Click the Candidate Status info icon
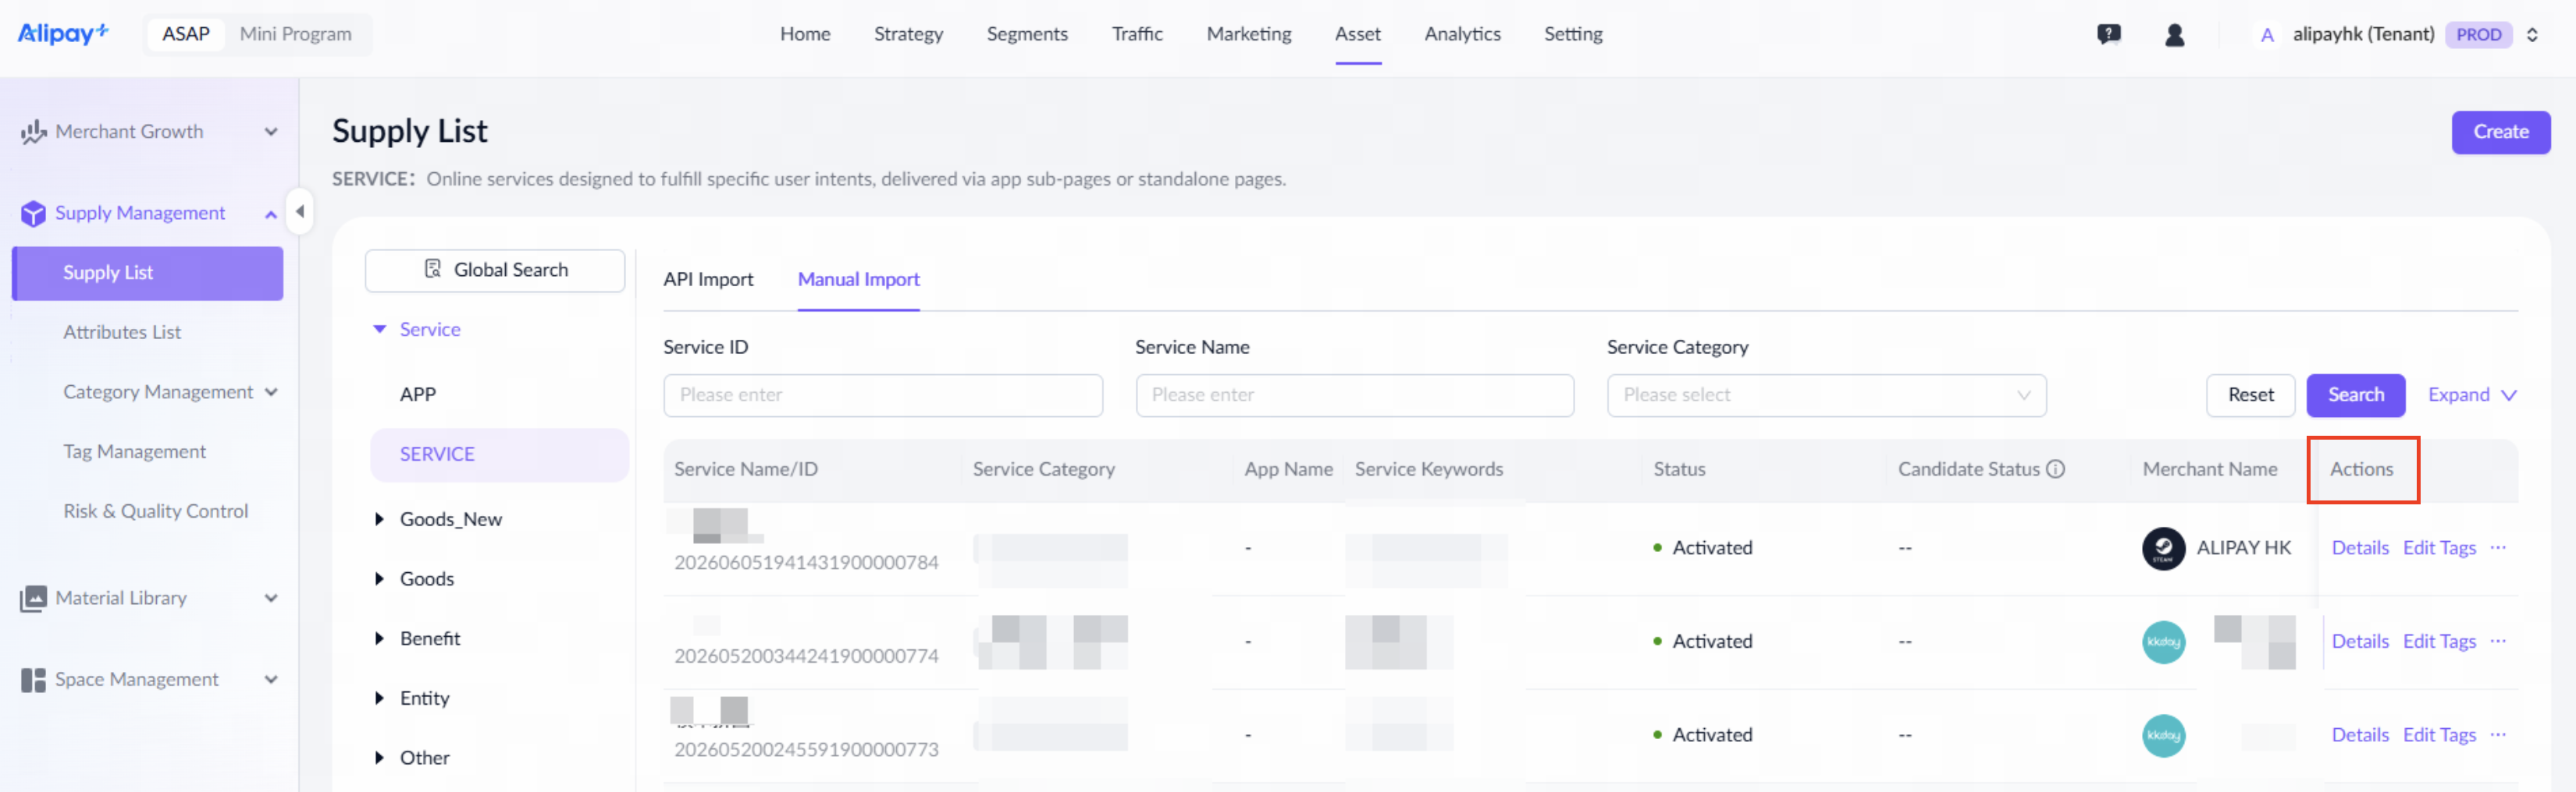Viewport: 2576px width, 792px height. (x=2055, y=468)
